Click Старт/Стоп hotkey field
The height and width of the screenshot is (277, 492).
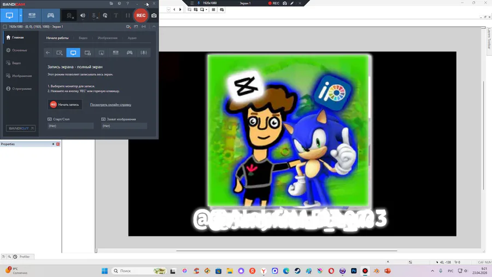(x=71, y=126)
